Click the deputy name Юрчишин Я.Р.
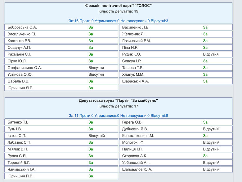 click(x=20, y=88)
